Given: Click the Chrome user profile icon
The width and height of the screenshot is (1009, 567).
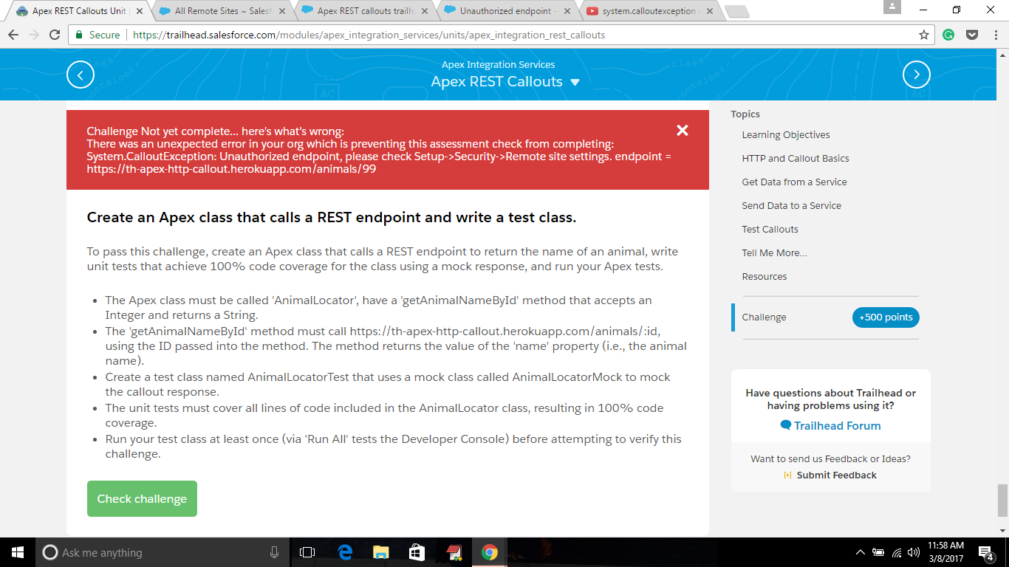Looking at the screenshot, I should tap(892, 7).
